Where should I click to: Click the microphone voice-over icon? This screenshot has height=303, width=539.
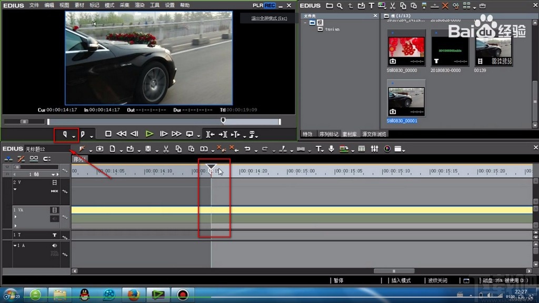331,149
